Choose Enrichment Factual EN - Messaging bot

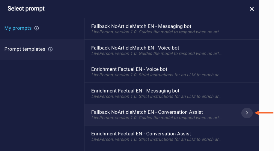tap(171, 93)
